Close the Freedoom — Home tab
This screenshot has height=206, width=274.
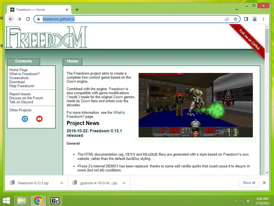[67, 10]
